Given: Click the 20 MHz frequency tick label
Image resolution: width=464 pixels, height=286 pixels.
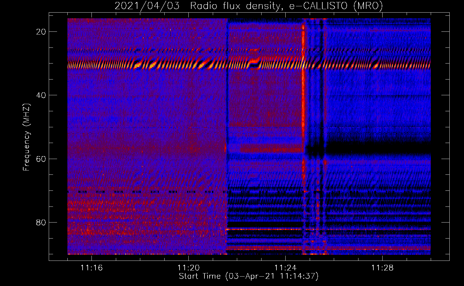Looking at the screenshot, I should [x=41, y=31].
